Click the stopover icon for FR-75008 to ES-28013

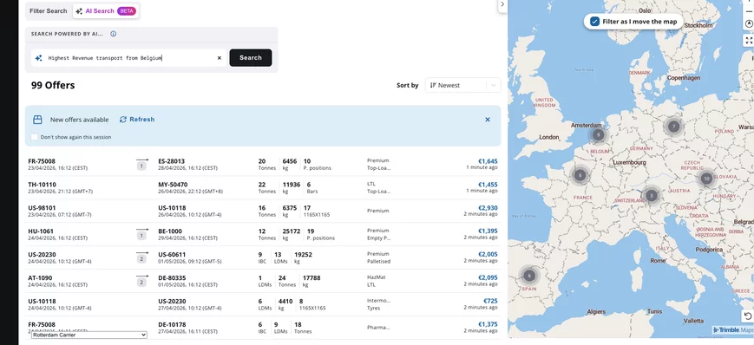click(141, 165)
